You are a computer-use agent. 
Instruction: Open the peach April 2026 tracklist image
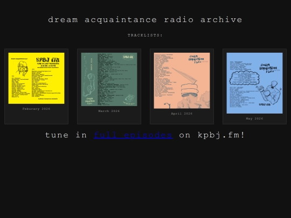pos(182,81)
